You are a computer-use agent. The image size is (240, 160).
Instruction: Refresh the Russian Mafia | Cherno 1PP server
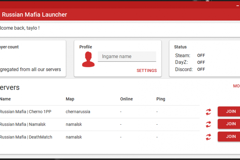208,112
